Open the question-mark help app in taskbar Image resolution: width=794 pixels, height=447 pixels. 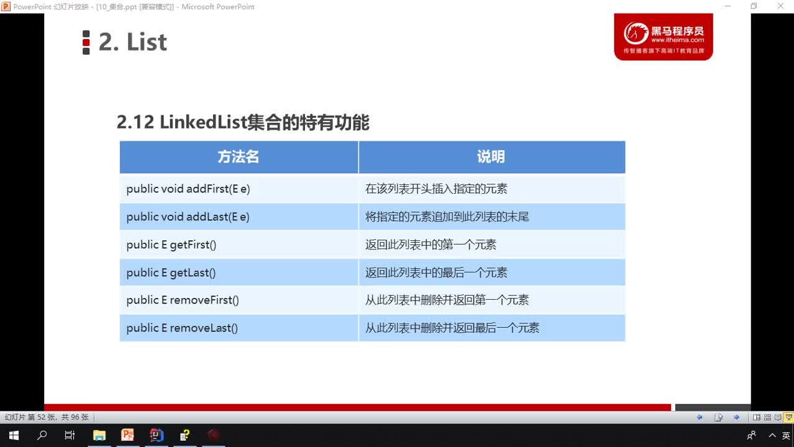click(x=185, y=435)
